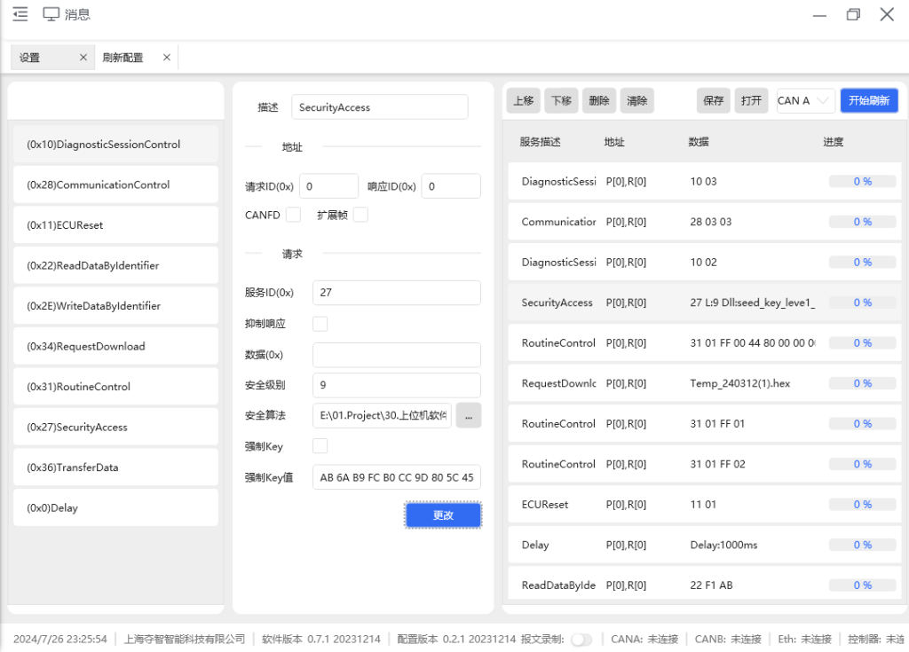Click the 保存 button
Viewport: 909px width, 652px height.
click(713, 100)
